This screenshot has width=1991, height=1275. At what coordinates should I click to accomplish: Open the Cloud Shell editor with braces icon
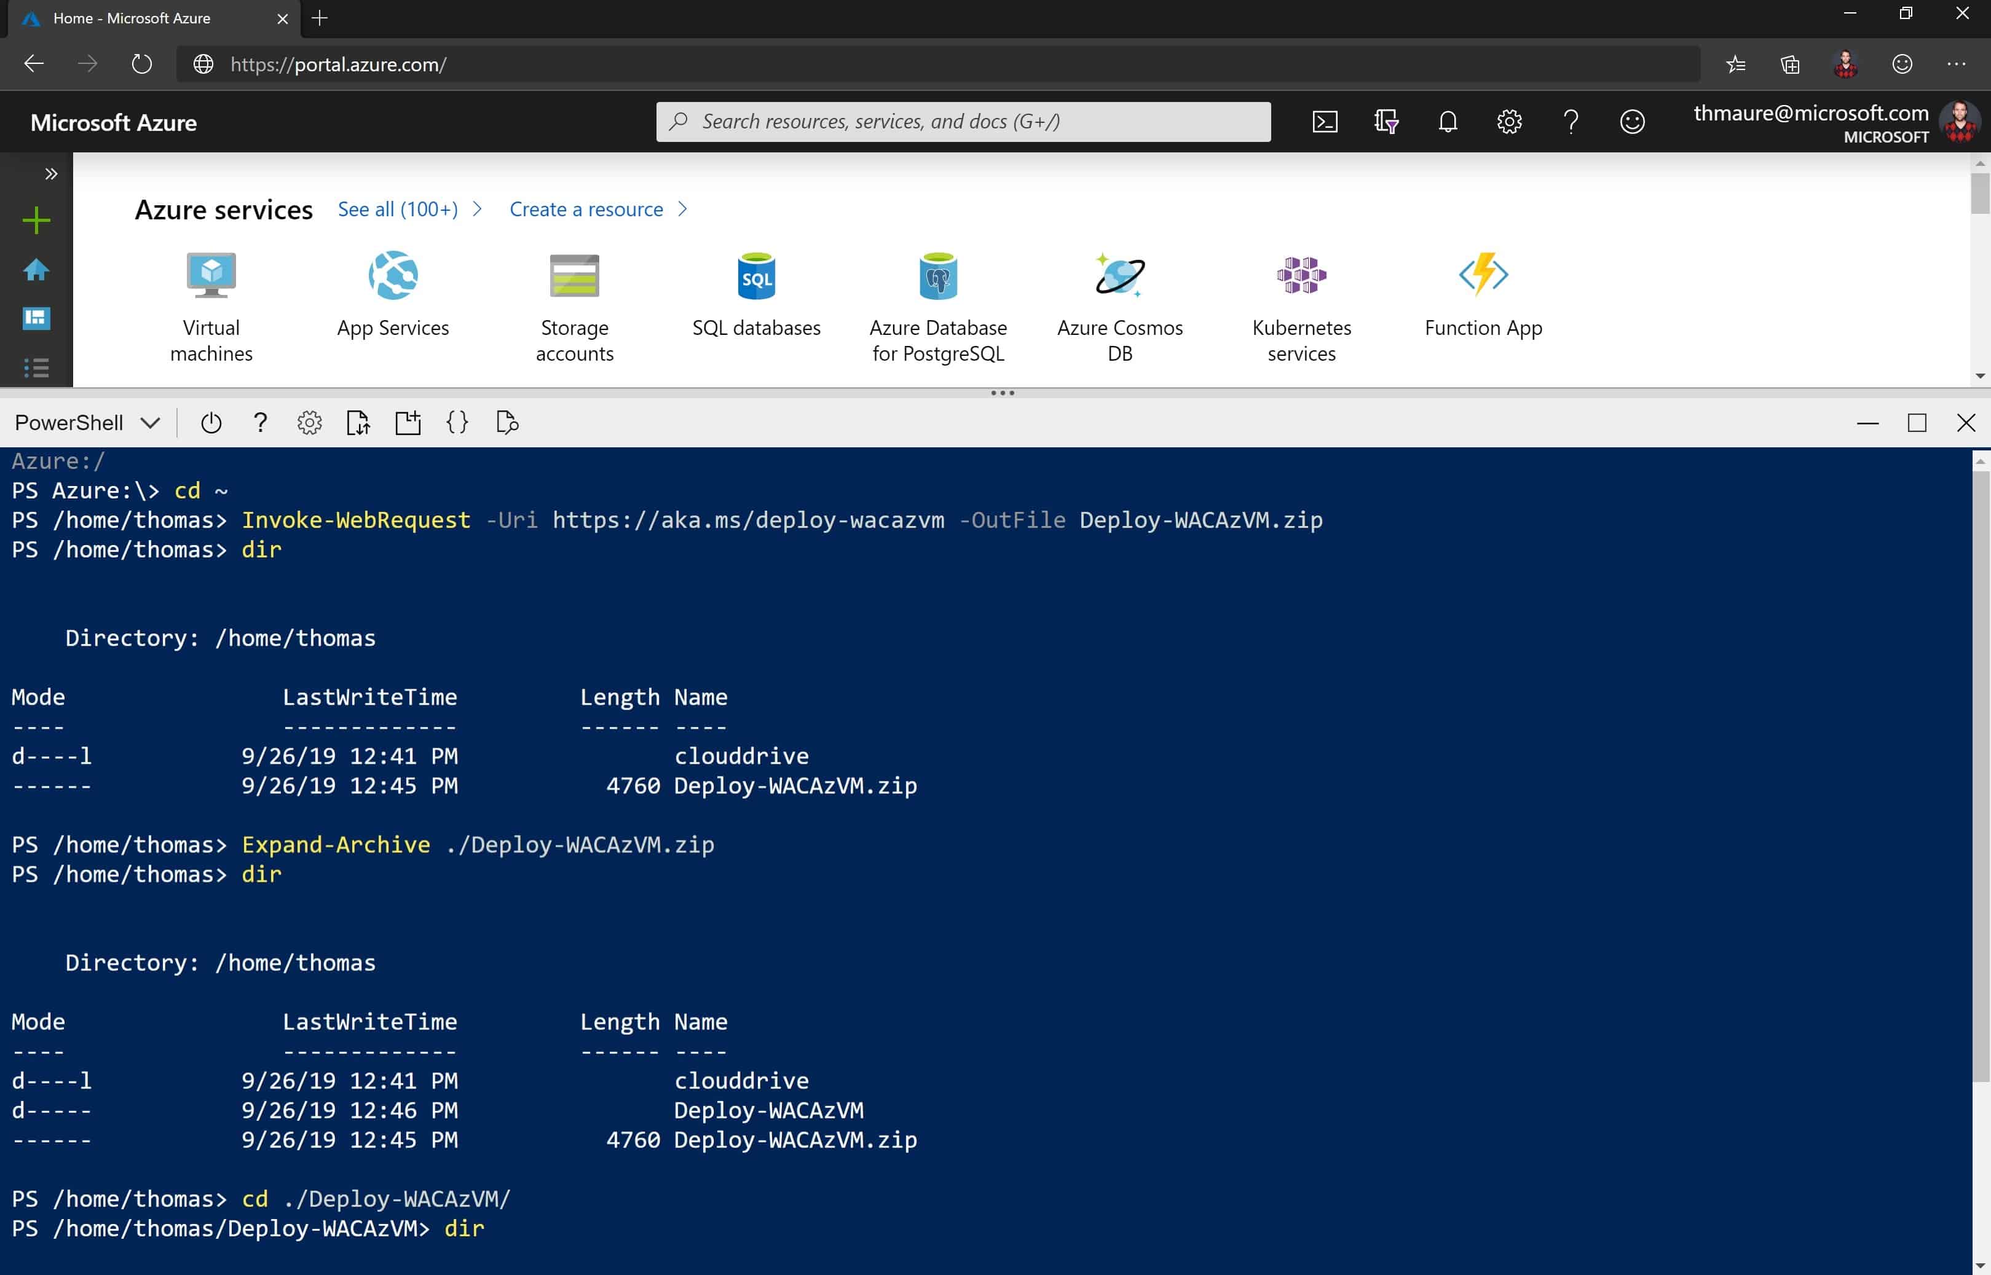(457, 422)
